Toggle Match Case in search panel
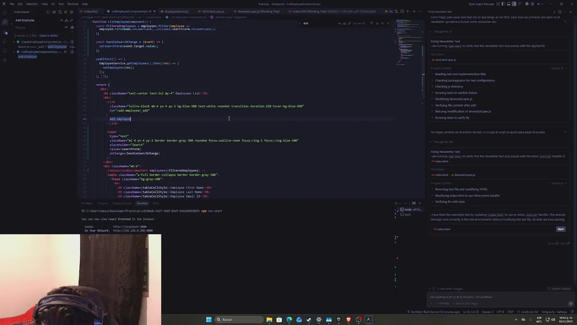 coord(61,20)
